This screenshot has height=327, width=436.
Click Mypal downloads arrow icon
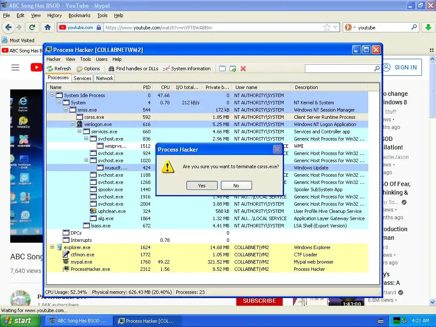click(428, 27)
